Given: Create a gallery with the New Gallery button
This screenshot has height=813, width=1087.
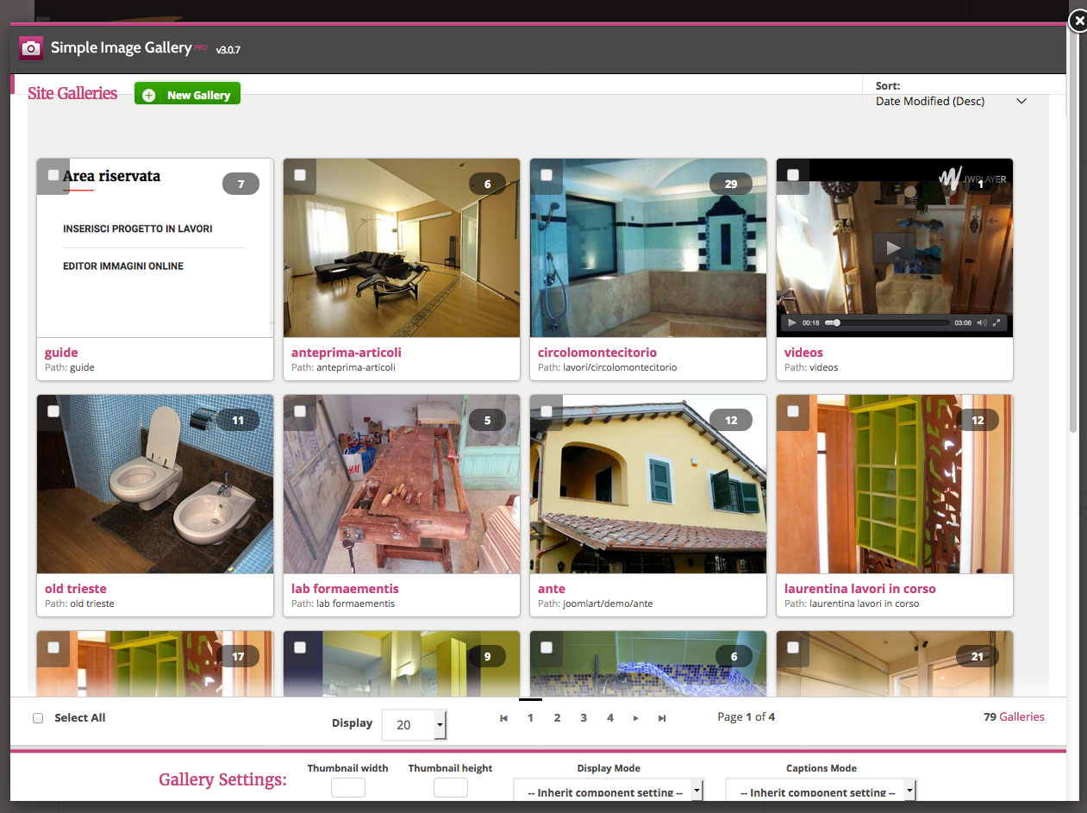Looking at the screenshot, I should (187, 95).
